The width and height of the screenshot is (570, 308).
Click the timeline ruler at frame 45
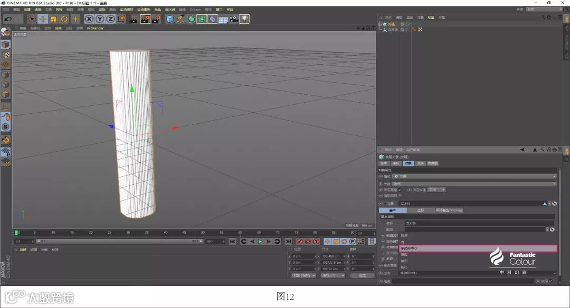[183, 232]
